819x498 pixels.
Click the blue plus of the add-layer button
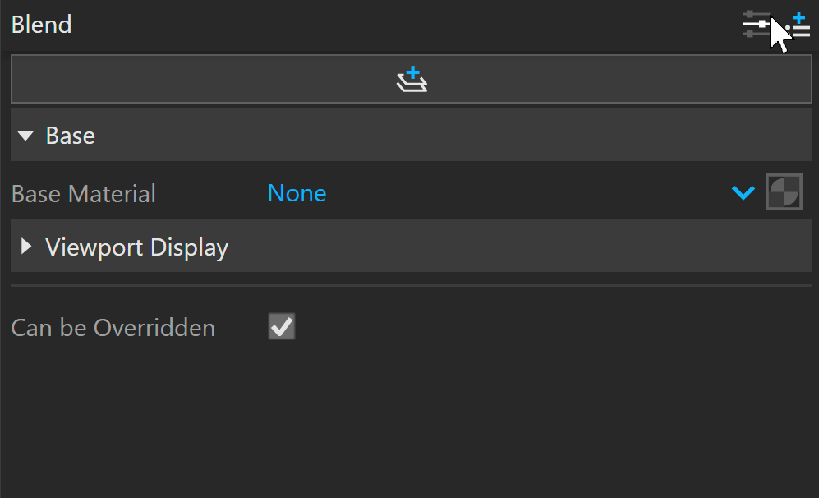pos(412,72)
